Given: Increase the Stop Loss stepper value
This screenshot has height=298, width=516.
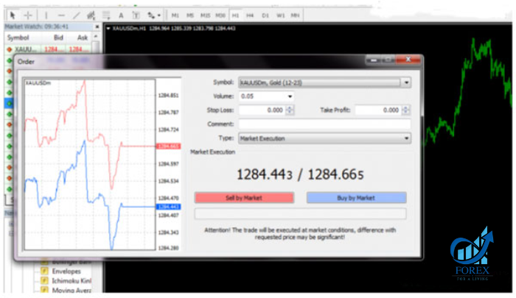Looking at the screenshot, I should click(x=290, y=107).
